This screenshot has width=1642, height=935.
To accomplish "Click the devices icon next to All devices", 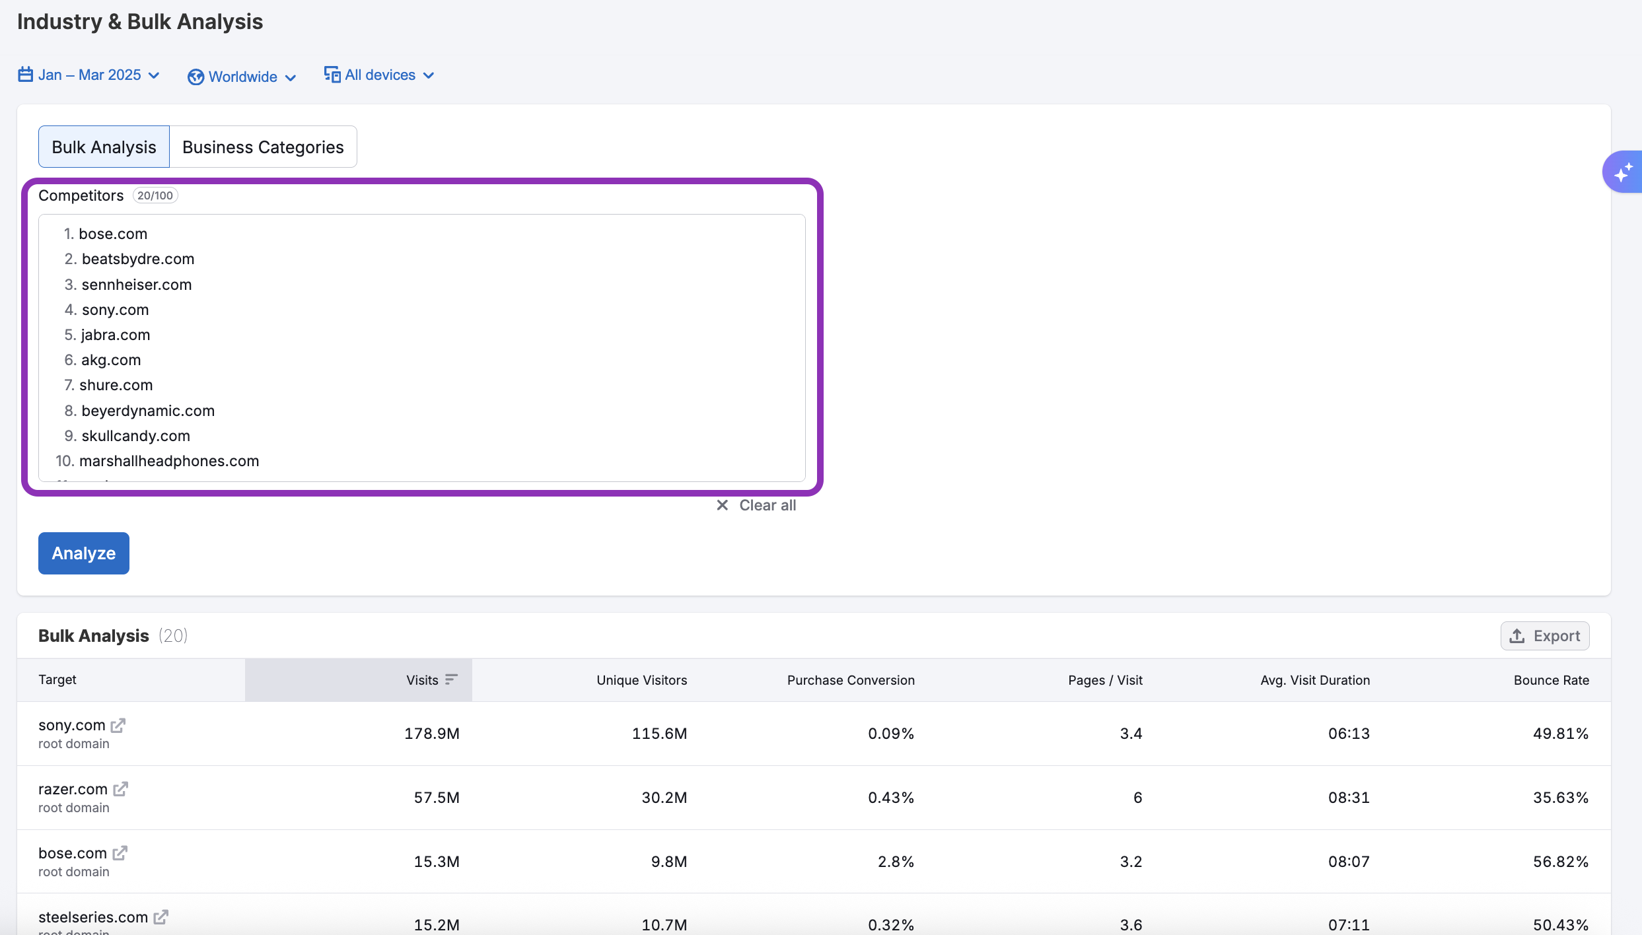I will click(332, 75).
